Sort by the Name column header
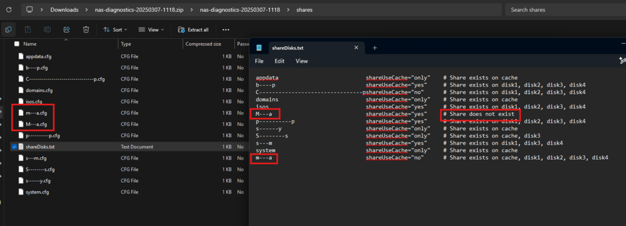626x226 pixels. [30, 44]
